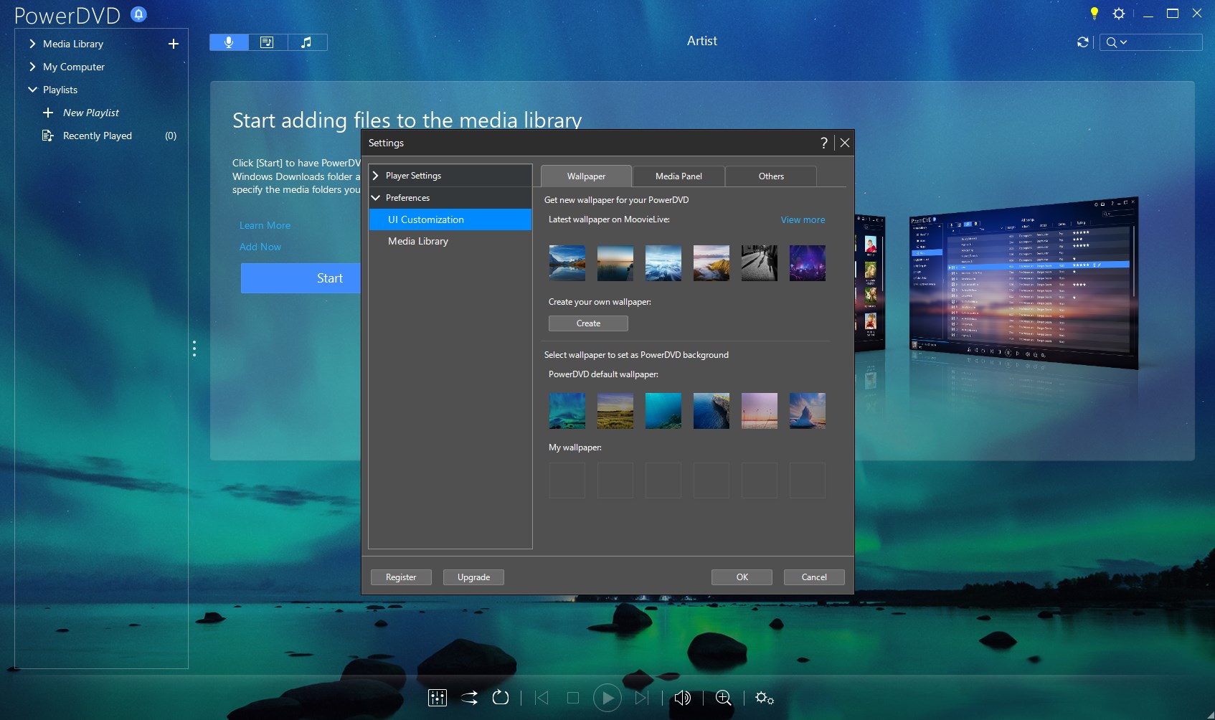1215x720 pixels.
Task: Add media using plus icon beside Media Library
Action: click(173, 44)
